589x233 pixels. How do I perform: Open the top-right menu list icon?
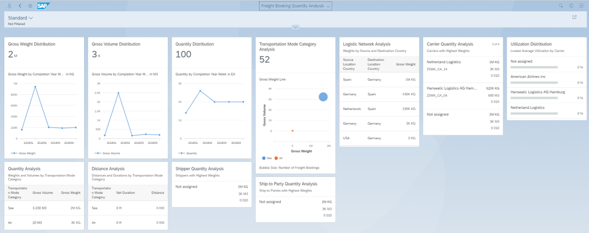point(582,6)
